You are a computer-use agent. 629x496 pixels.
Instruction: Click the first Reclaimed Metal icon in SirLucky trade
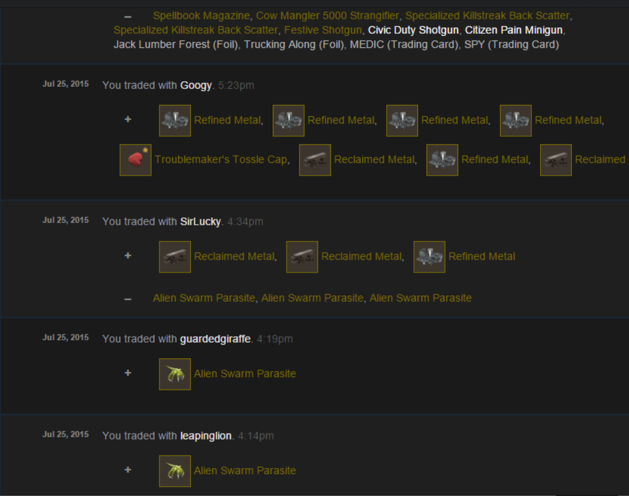coord(175,257)
